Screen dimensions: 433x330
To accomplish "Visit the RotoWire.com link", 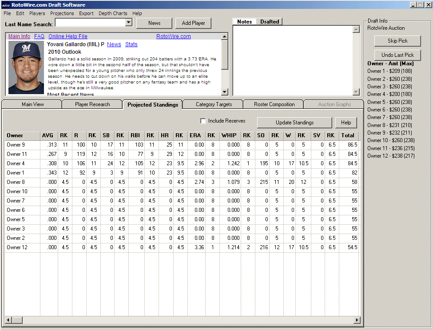I will 173,36.
